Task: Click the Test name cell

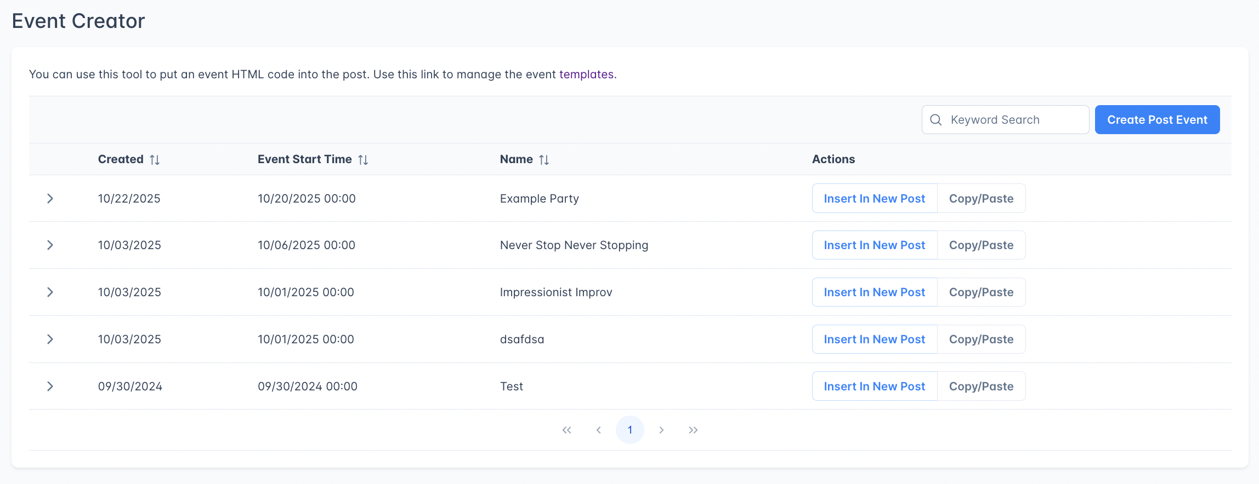Action: pyautogui.click(x=512, y=387)
